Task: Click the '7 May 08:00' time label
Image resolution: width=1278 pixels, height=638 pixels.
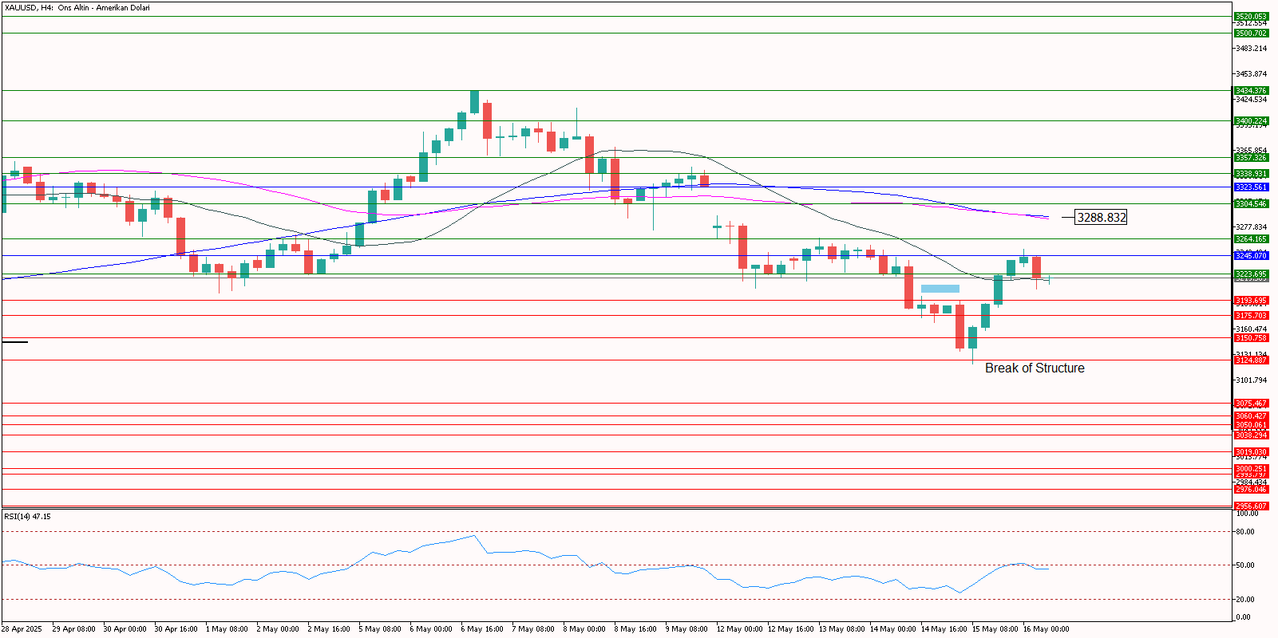Action: (x=533, y=628)
